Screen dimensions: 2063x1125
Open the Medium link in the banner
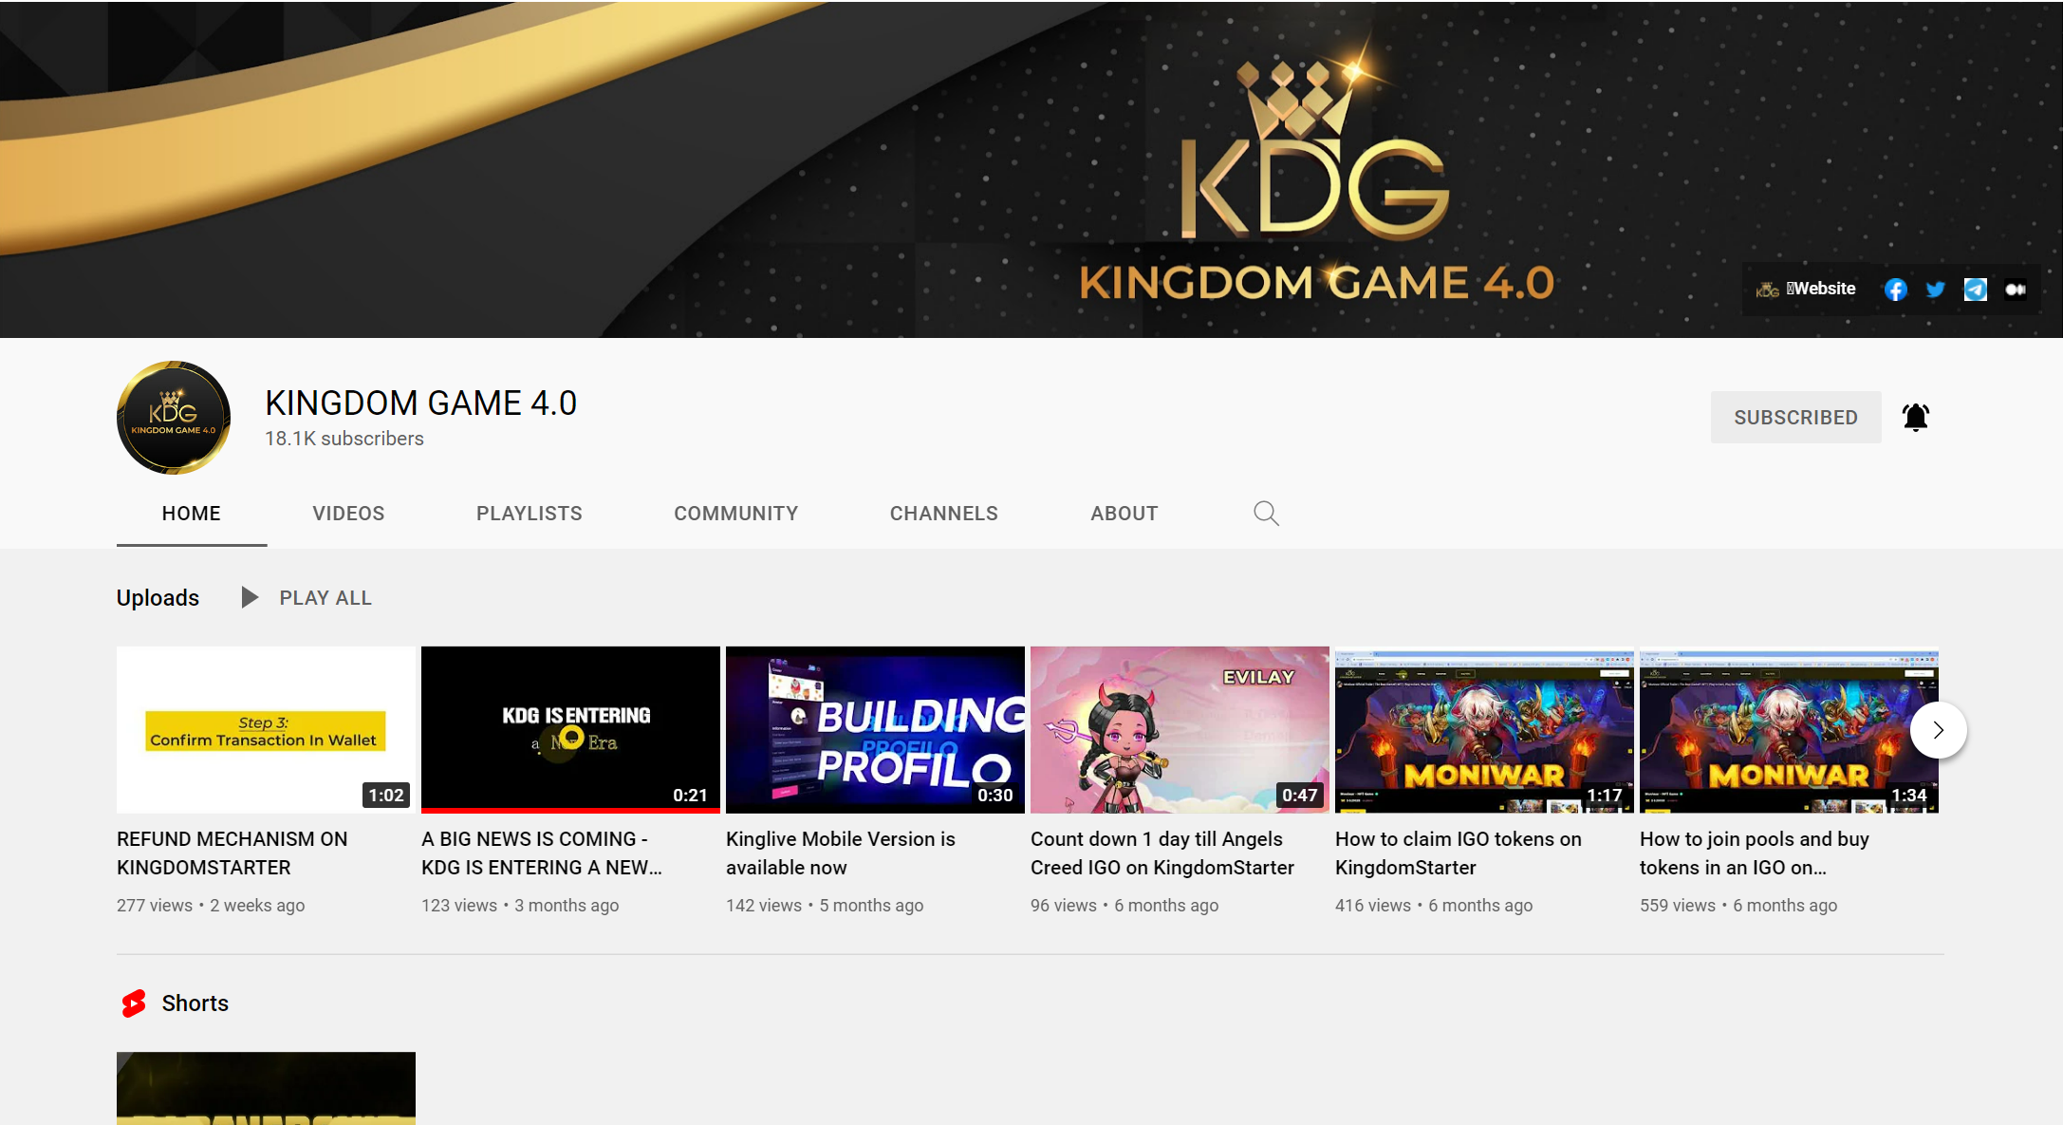pyautogui.click(x=2016, y=290)
